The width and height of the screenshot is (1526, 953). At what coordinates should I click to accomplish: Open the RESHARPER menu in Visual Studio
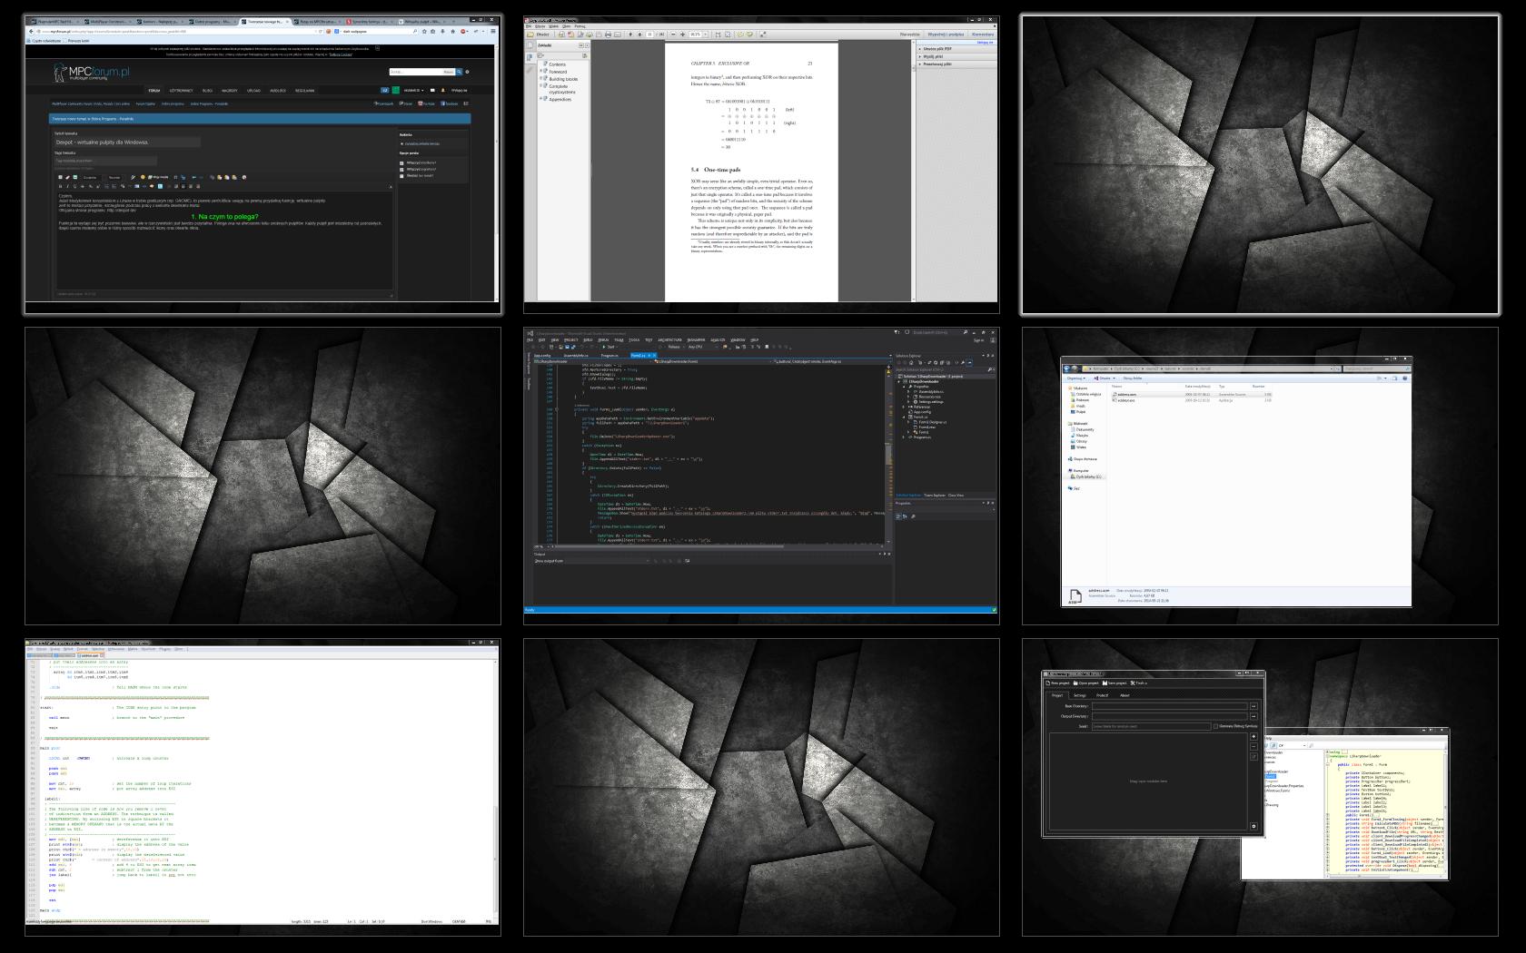coord(696,340)
